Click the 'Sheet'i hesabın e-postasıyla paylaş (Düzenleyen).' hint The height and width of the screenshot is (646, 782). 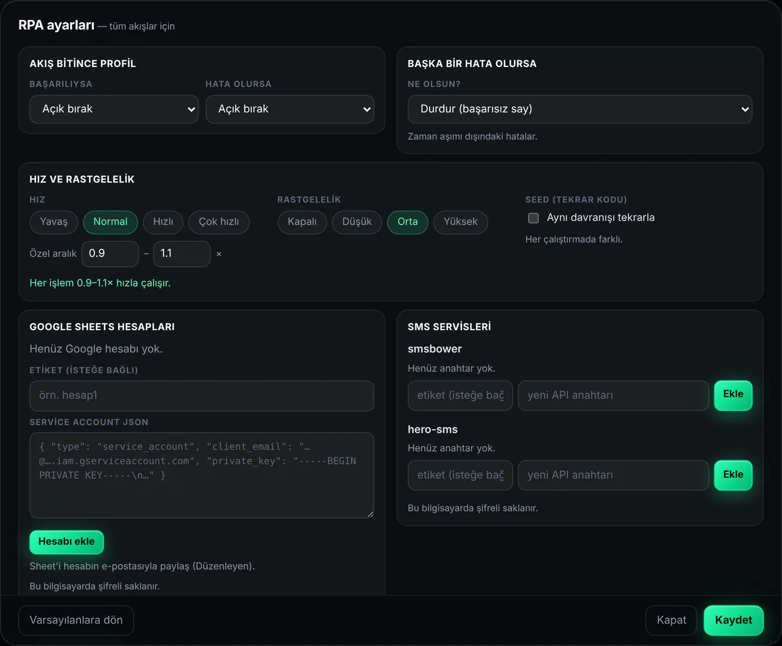142,566
